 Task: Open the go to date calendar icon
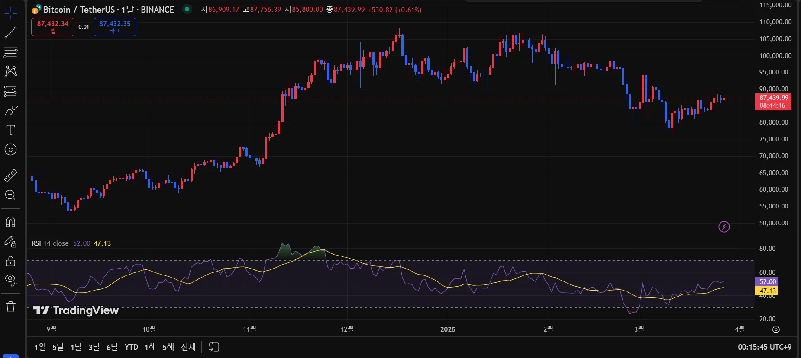click(214, 347)
